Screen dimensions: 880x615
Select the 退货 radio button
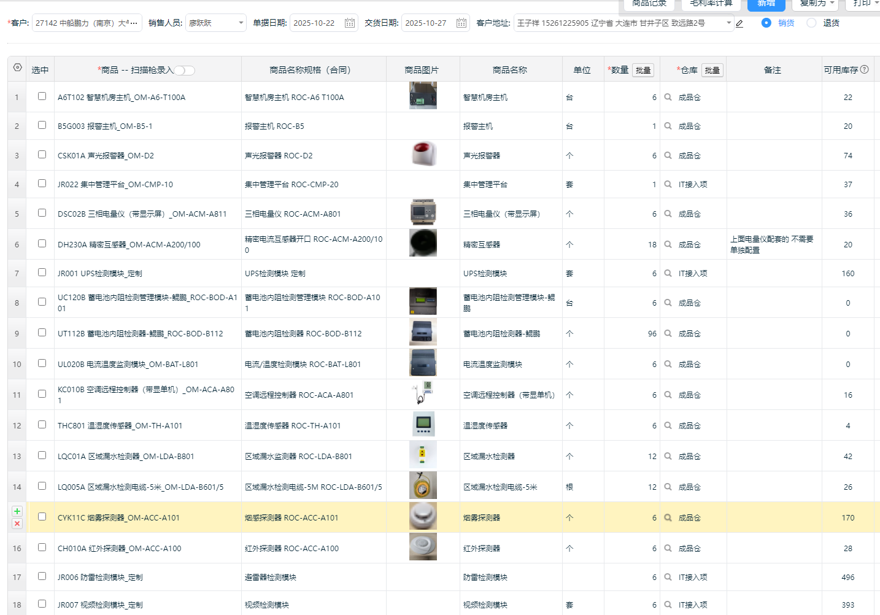pyautogui.click(x=812, y=23)
